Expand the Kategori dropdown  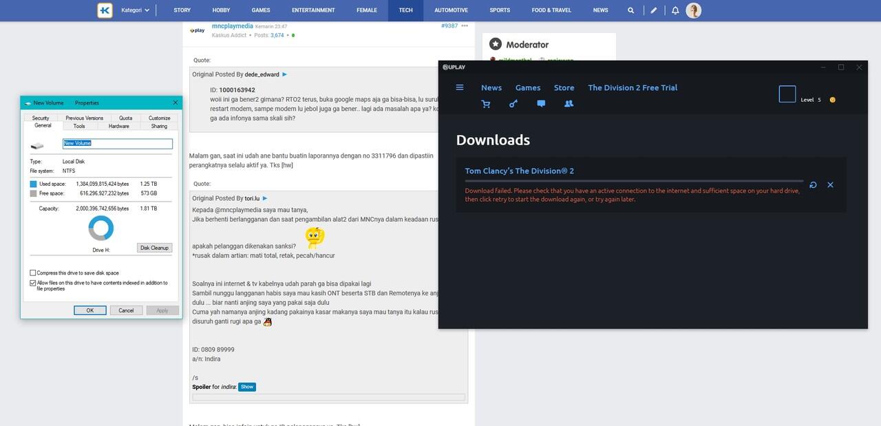click(x=135, y=10)
